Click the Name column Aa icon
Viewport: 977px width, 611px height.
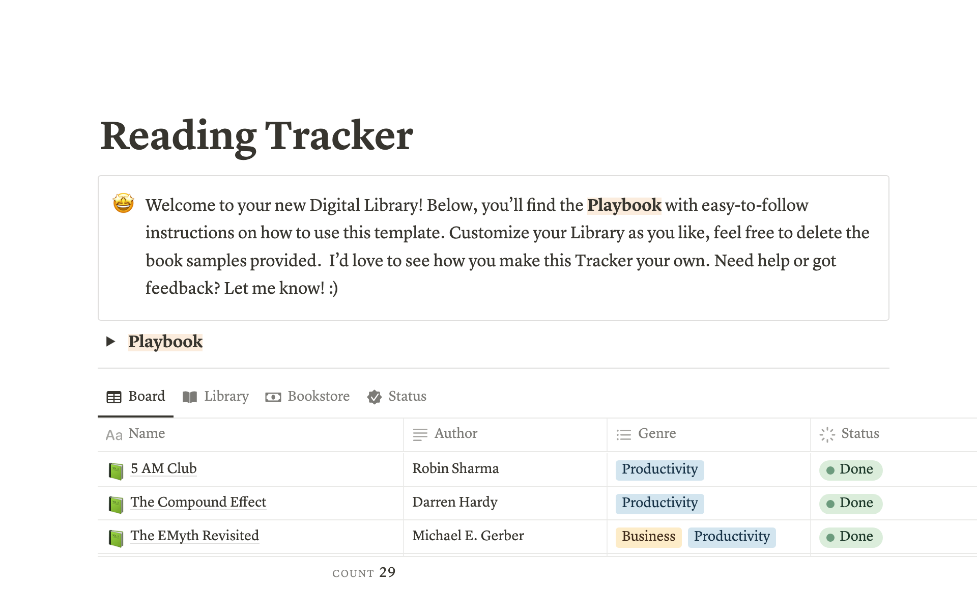[x=114, y=435]
